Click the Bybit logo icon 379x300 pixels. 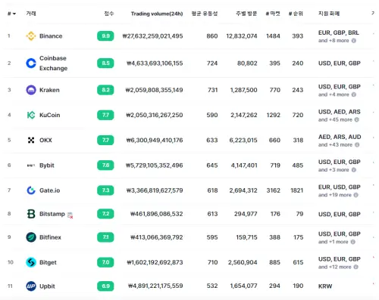31,165
